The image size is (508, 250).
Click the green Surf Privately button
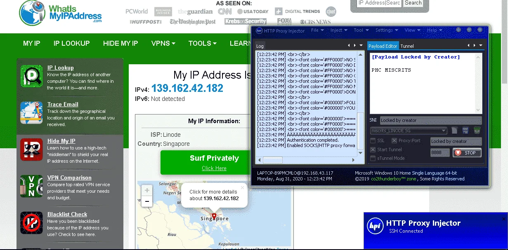(206, 162)
